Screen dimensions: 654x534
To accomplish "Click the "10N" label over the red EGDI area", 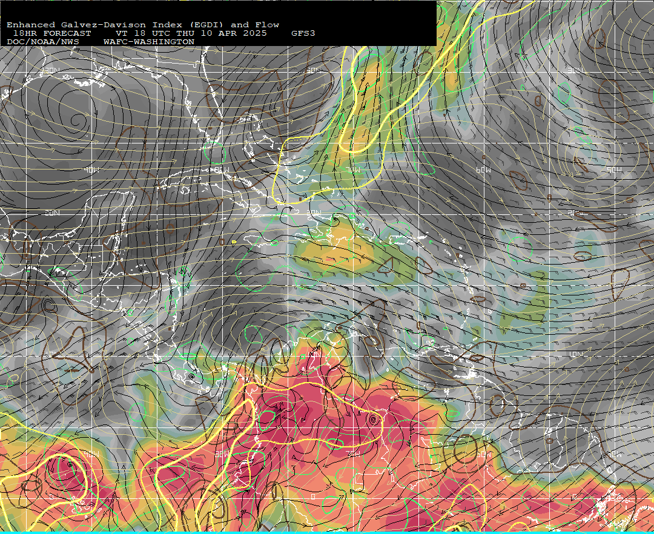I will tap(314, 354).
